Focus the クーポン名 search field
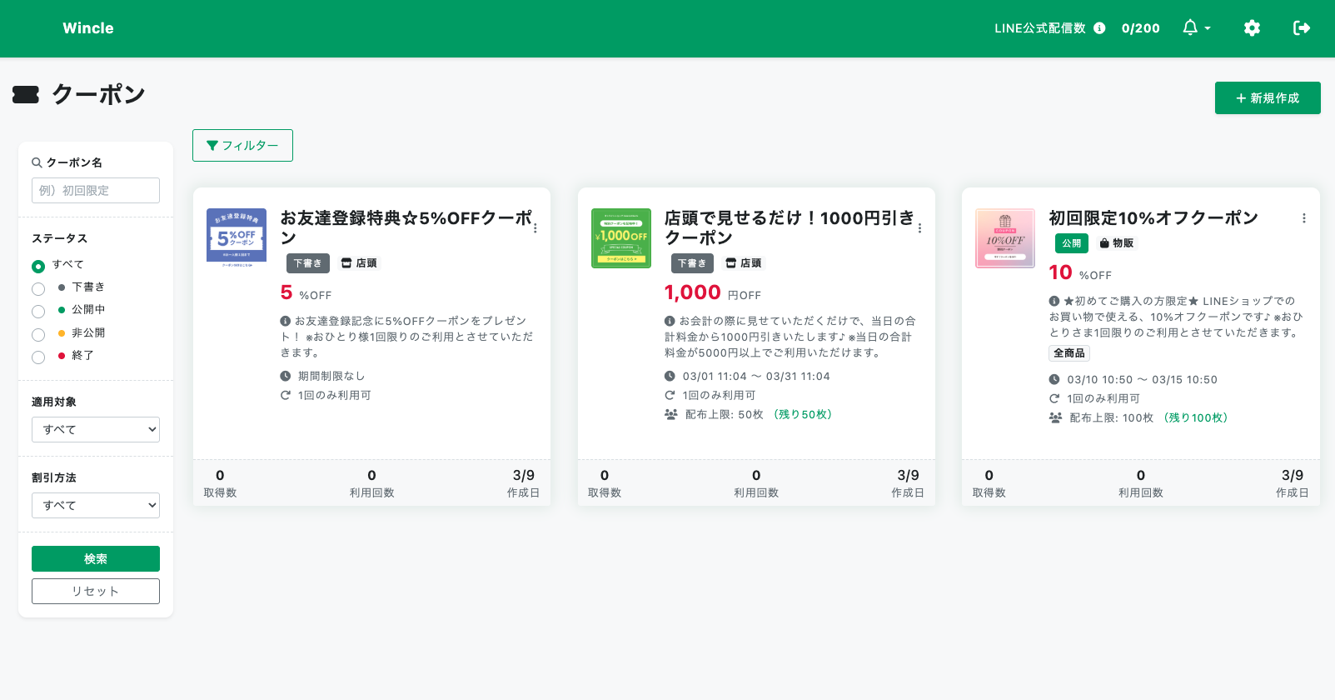Image resolution: width=1335 pixels, height=700 pixels. (x=96, y=191)
